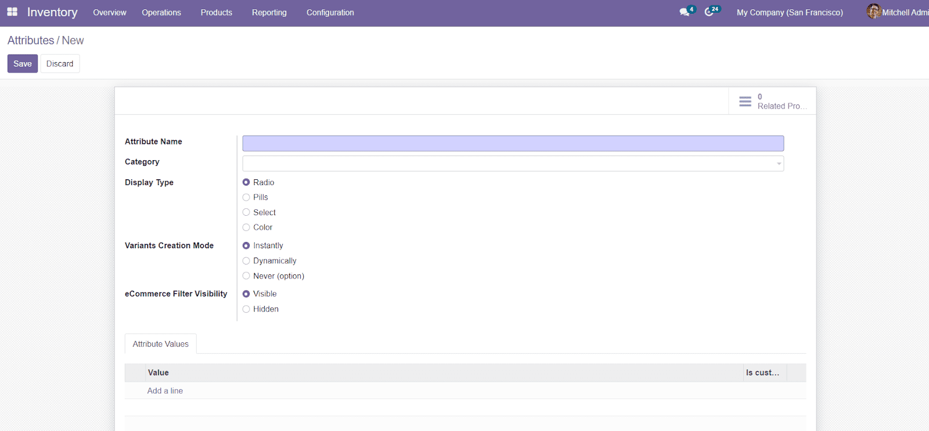929x431 pixels.
Task: Open the Configuration menu
Action: click(x=330, y=13)
